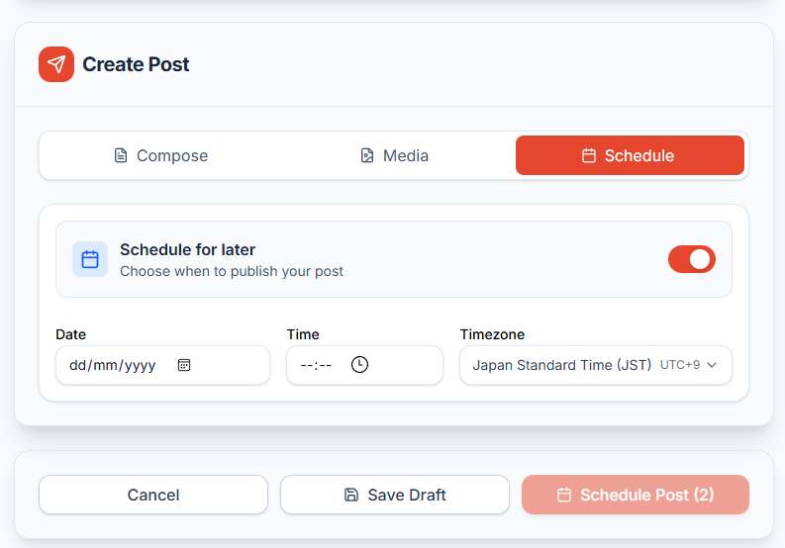The height and width of the screenshot is (548, 785).
Task: Click the calendar icon on Schedule Post button
Action: 564,495
